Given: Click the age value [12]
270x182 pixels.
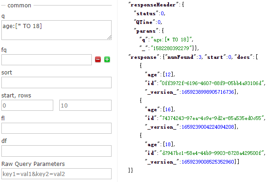Looking at the screenshot, I should pyautogui.click(x=168, y=74).
